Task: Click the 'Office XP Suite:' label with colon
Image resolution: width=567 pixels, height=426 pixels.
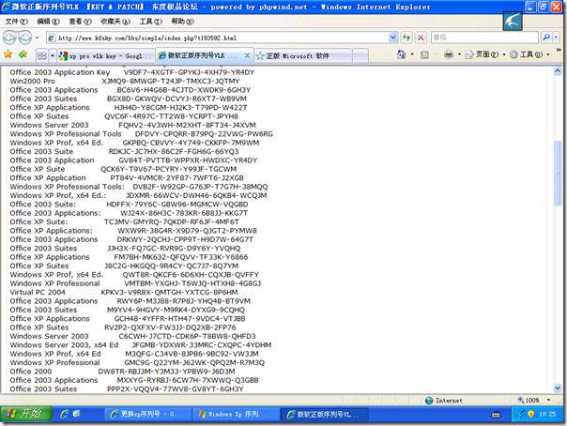Action: click(x=38, y=221)
